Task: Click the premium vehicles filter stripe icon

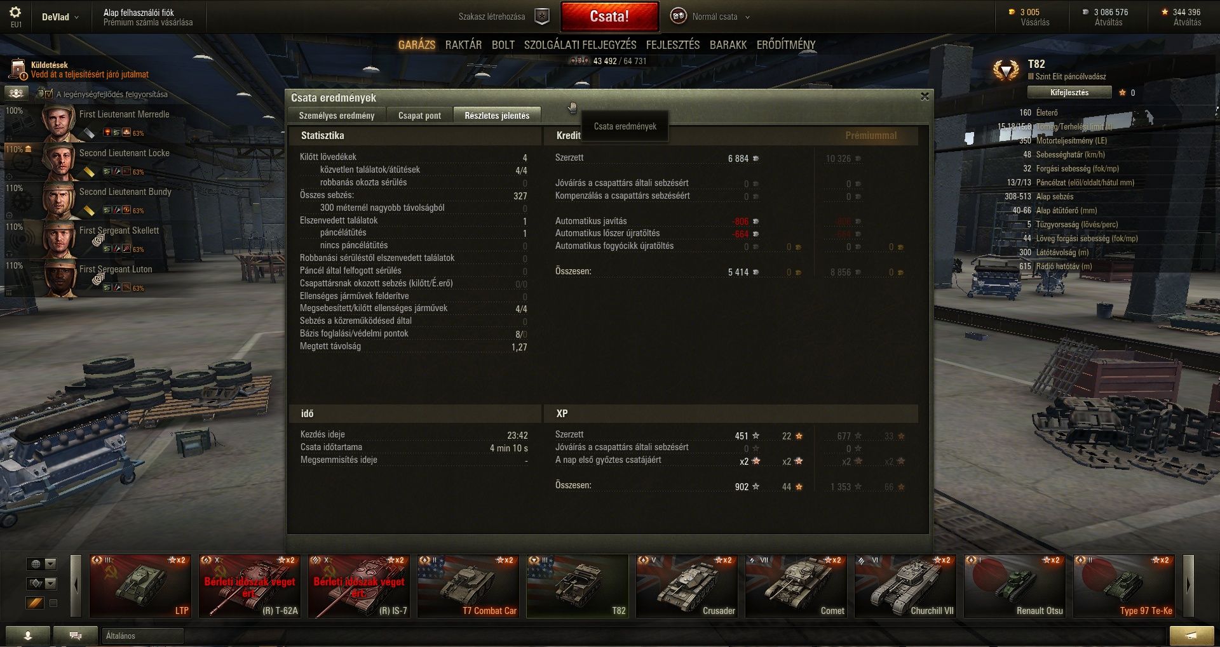Action: pos(35,603)
